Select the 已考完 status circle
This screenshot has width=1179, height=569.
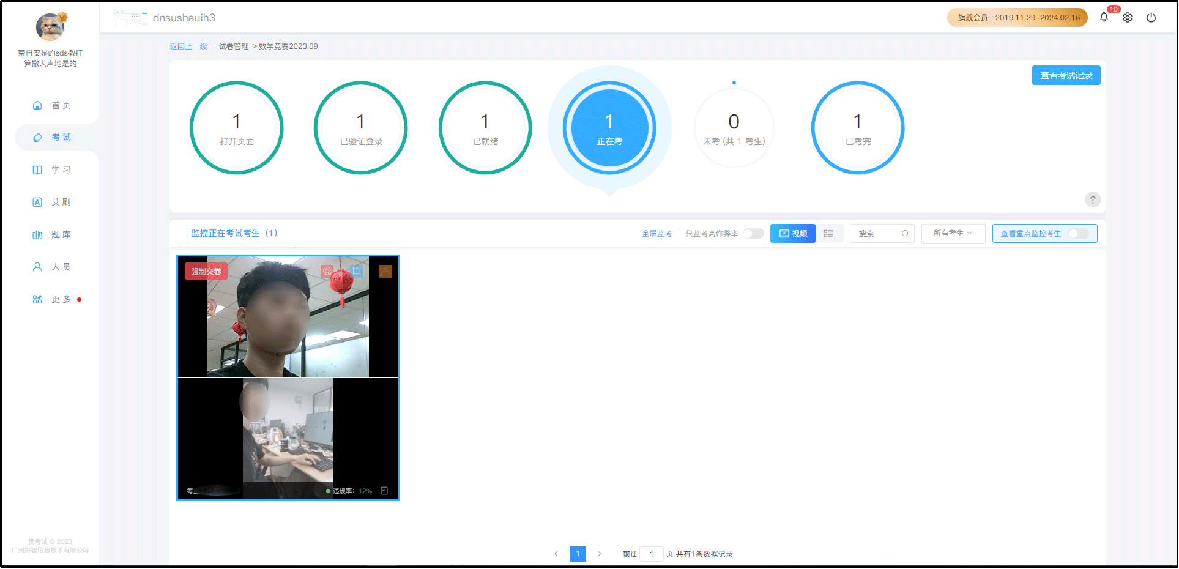click(x=858, y=128)
